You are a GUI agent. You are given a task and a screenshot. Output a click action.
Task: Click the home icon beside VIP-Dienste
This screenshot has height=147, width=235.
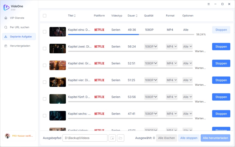tap(6, 18)
